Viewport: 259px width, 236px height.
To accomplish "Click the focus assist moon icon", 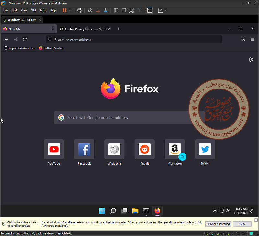I will click(x=252, y=211).
